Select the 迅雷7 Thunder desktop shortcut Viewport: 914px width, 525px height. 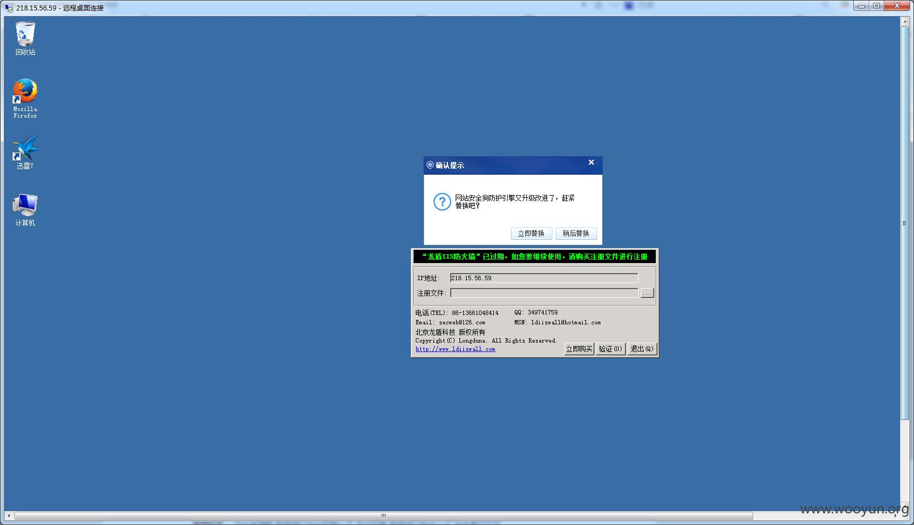pos(25,153)
